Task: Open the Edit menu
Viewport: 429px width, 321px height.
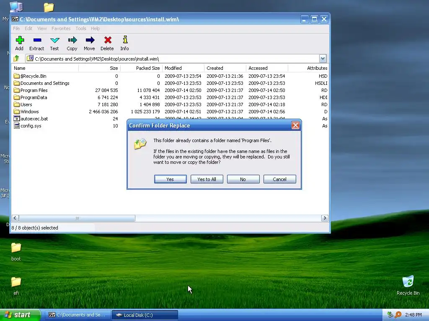Action: pos(28,28)
